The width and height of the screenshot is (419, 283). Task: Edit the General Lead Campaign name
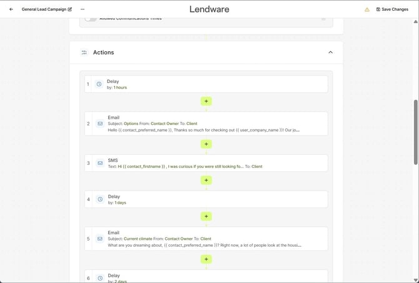click(x=70, y=9)
